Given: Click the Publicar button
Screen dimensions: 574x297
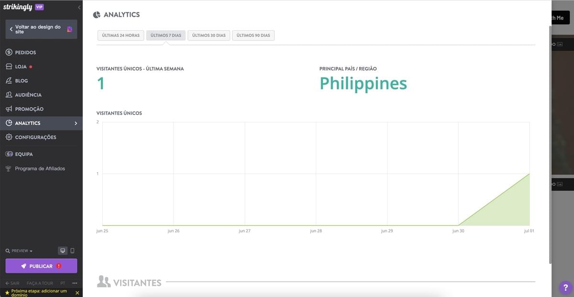Looking at the screenshot, I should 41,266.
